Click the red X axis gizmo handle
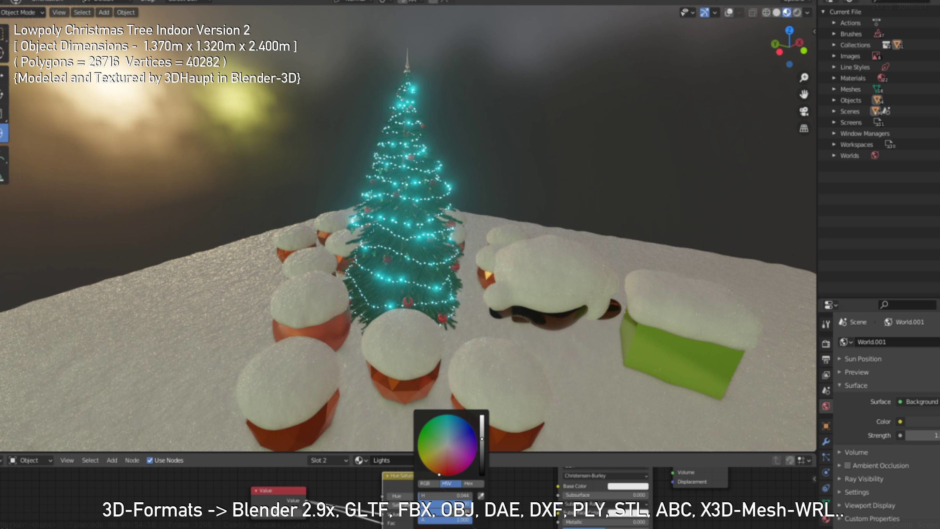The height and width of the screenshot is (529, 940). pos(799,42)
